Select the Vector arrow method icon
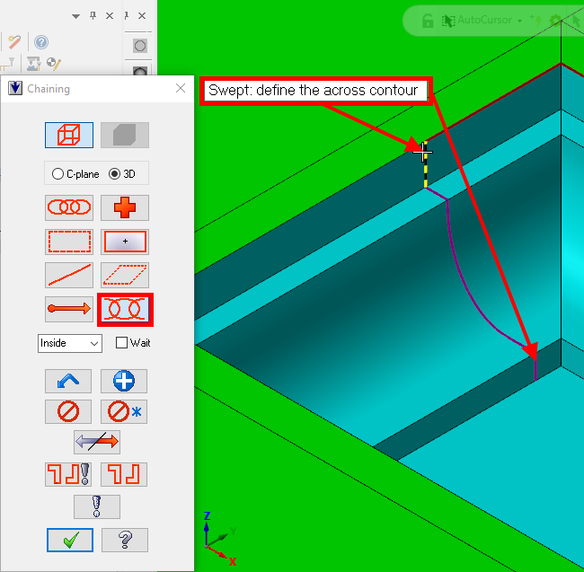The image size is (584, 572). (x=69, y=309)
